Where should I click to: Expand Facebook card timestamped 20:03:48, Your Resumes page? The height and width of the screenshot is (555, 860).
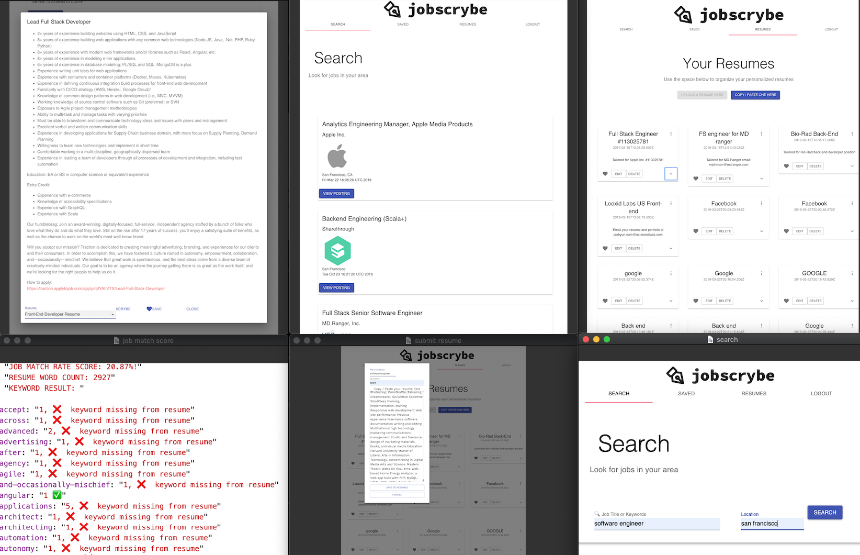(x=852, y=231)
